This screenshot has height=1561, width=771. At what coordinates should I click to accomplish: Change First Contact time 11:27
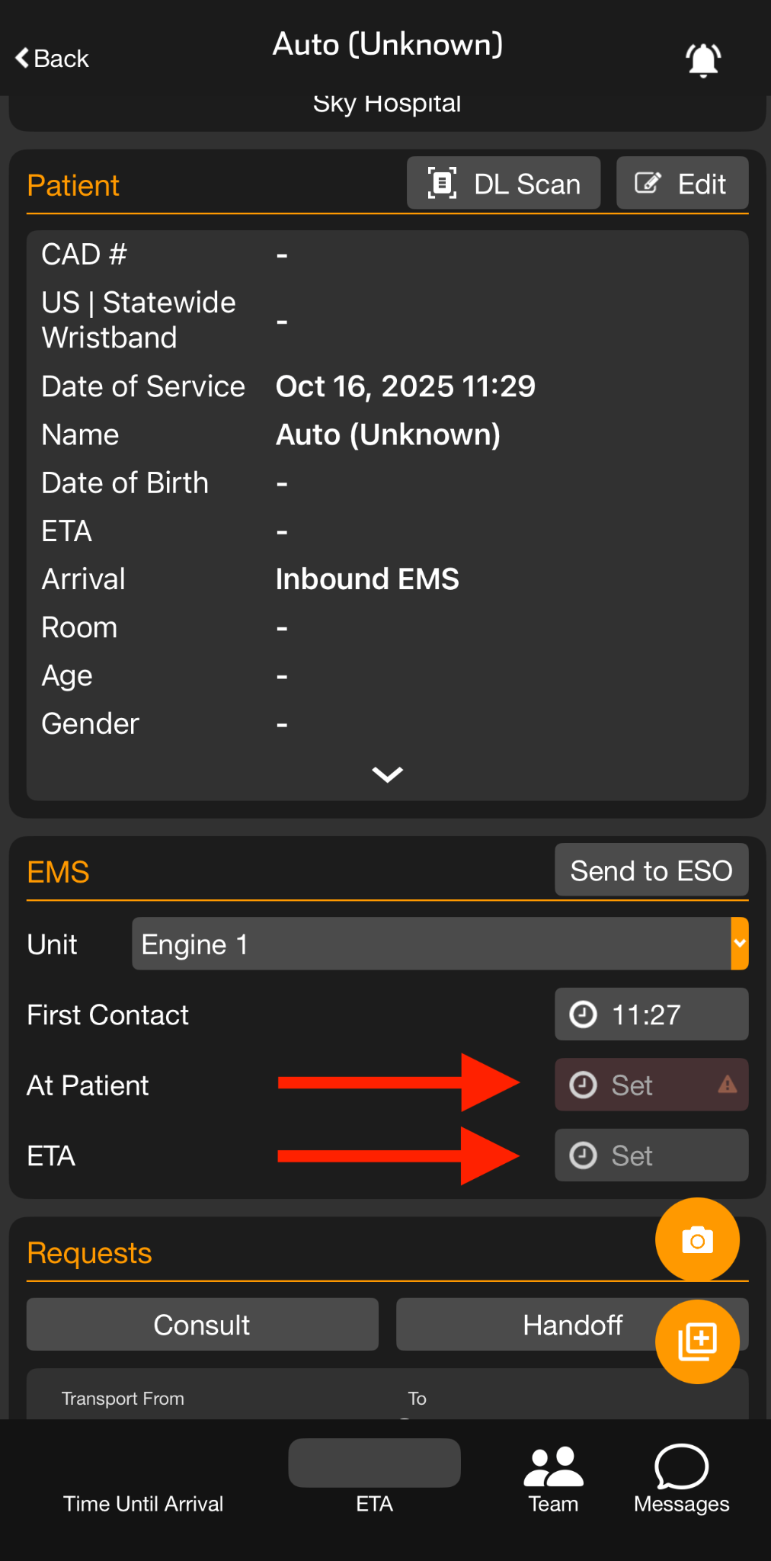click(x=651, y=1014)
